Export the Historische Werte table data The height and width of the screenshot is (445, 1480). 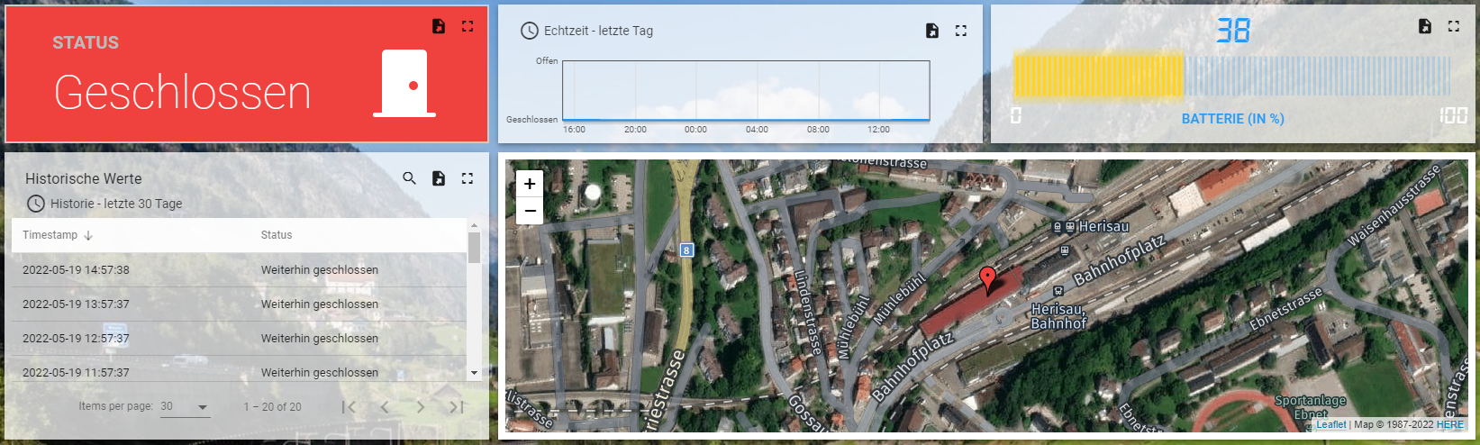pos(439,178)
